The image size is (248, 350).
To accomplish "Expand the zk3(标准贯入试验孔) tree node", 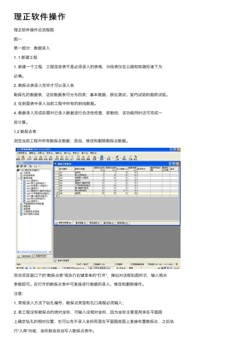I will (x=22, y=186).
